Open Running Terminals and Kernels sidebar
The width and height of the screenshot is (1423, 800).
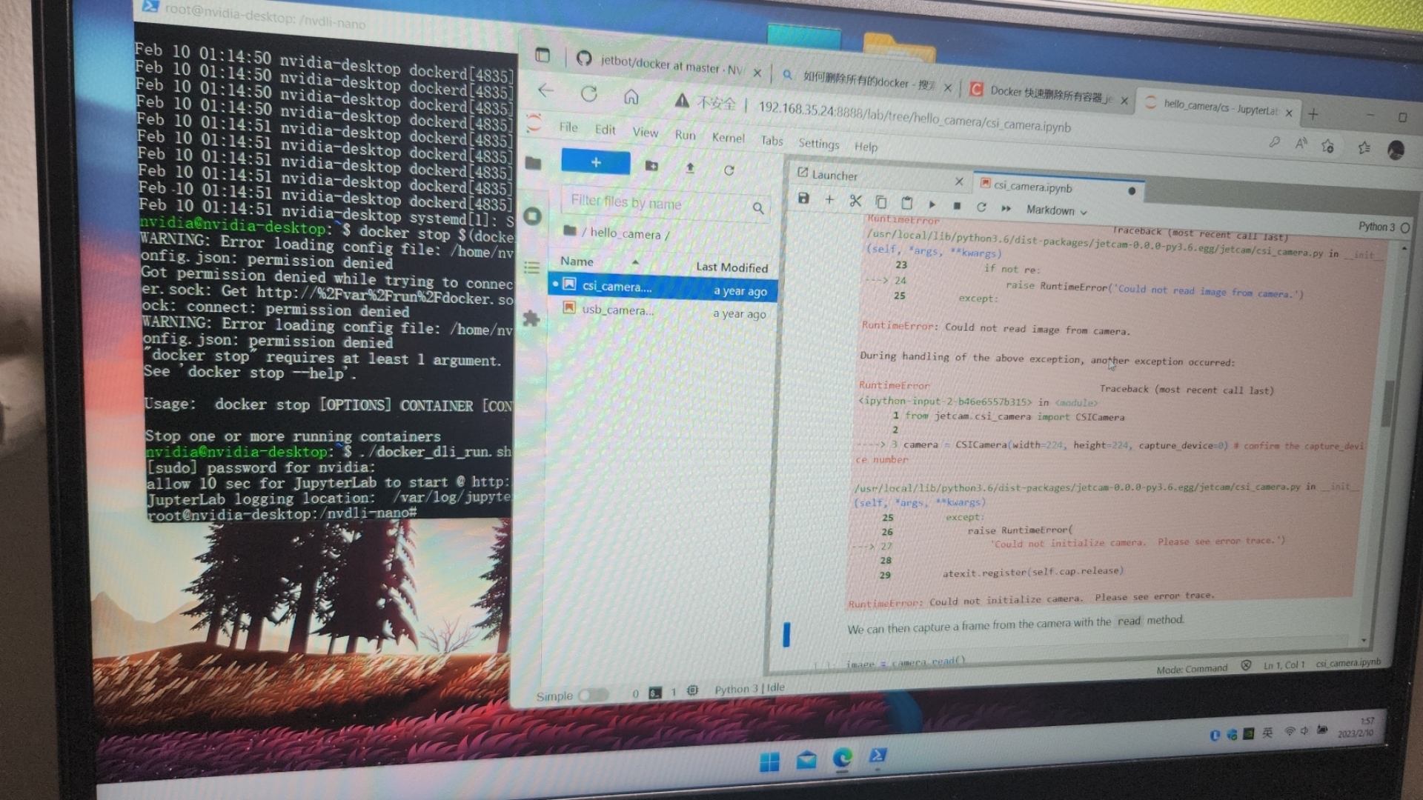point(532,216)
